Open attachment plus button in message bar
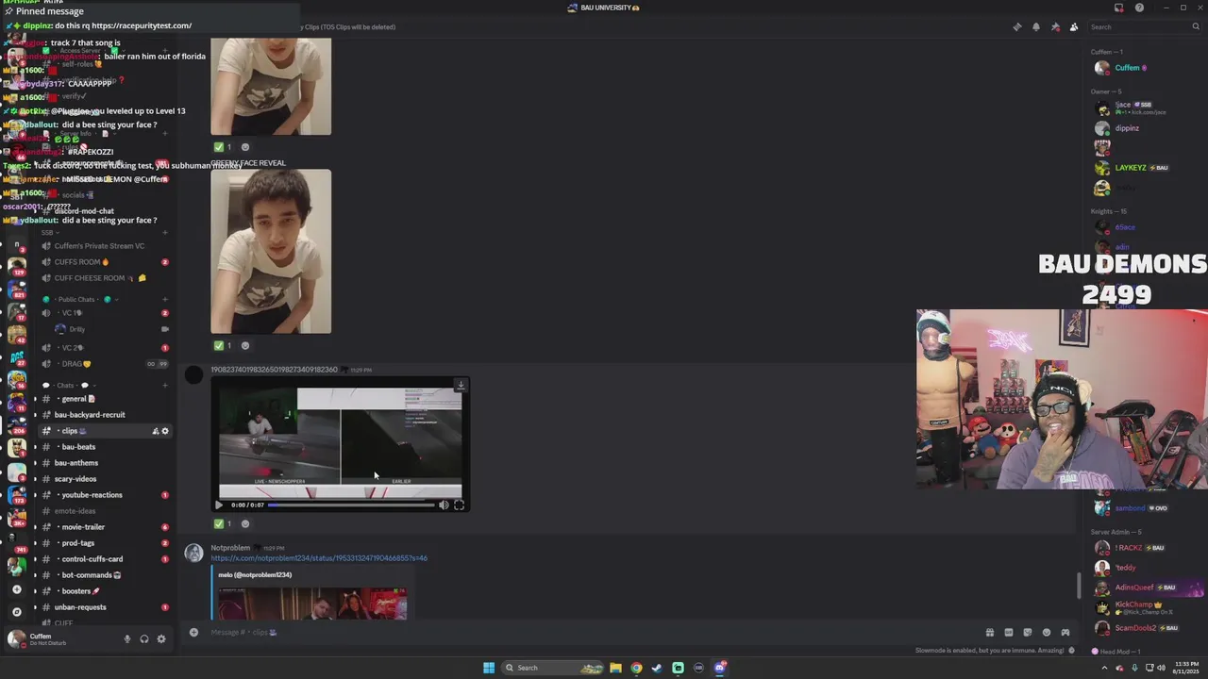The height and width of the screenshot is (679, 1208). coord(193,632)
